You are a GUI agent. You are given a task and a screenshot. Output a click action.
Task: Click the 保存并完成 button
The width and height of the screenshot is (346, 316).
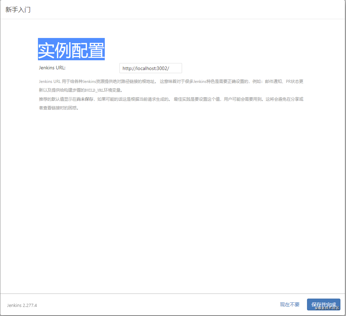323,305
